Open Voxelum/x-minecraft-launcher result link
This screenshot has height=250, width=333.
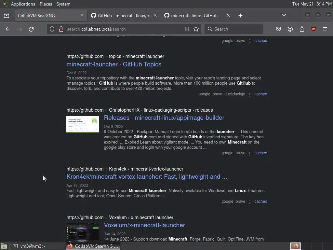tap(144, 225)
